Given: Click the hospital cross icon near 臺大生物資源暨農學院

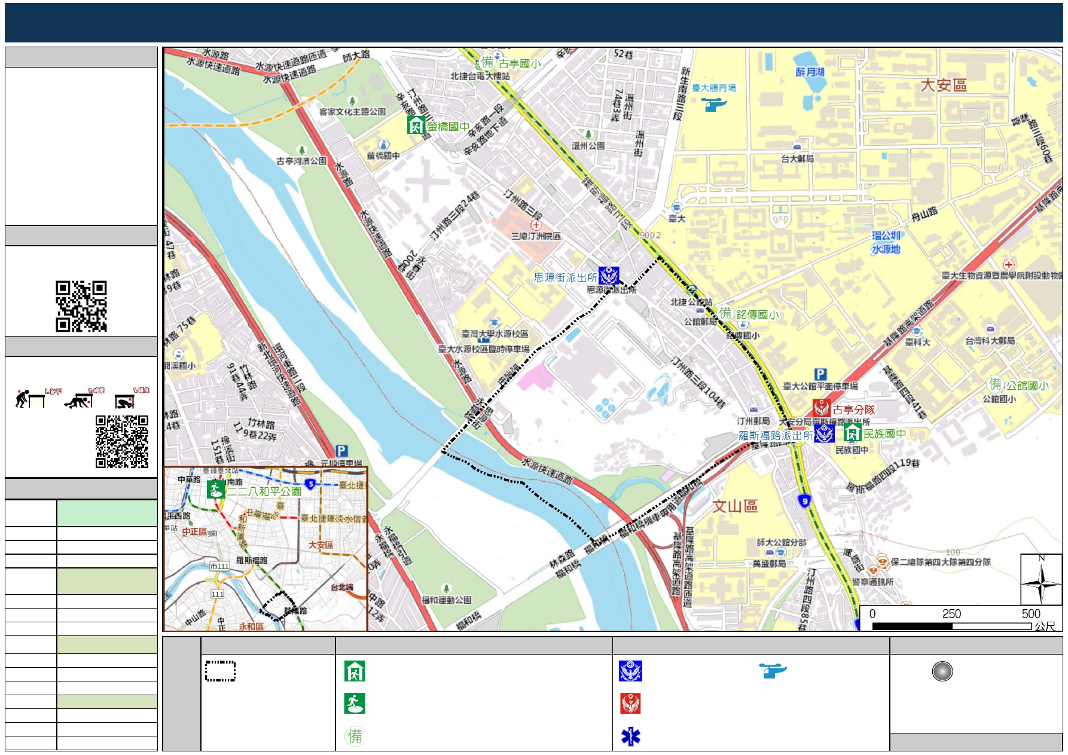Looking at the screenshot, I should 1009,264.
